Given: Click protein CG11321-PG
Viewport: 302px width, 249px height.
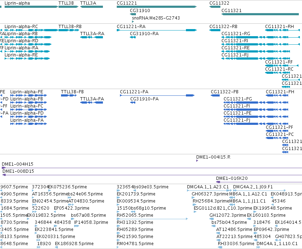Looking at the screenshot, I should click(256, 103).
